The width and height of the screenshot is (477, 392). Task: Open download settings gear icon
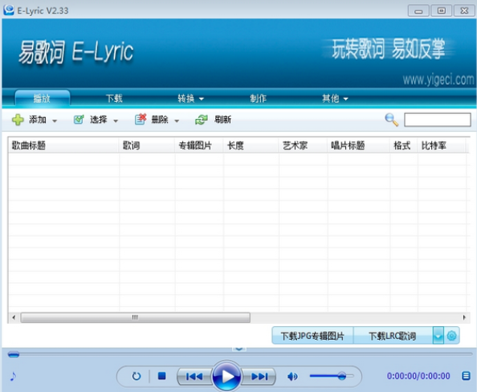452,336
